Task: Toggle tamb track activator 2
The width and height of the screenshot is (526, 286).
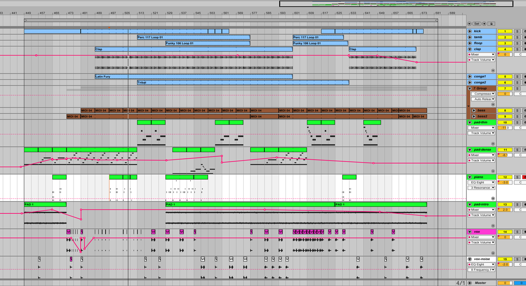Action: 505,37
